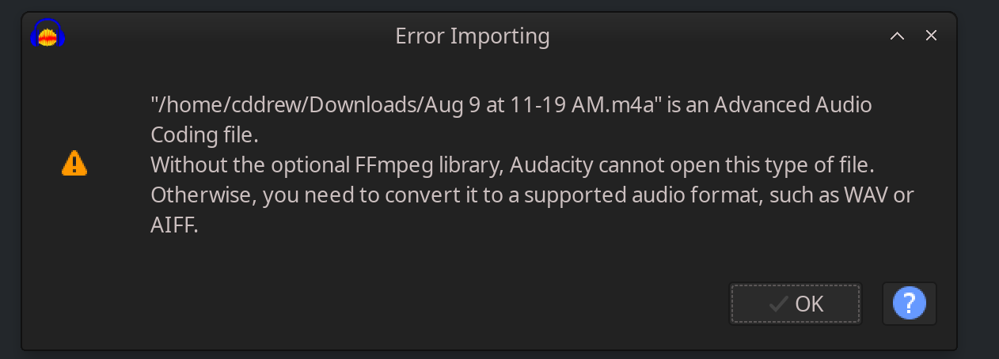Click the orange warning triangle icon
Image resolution: width=999 pixels, height=359 pixels.
tap(74, 164)
